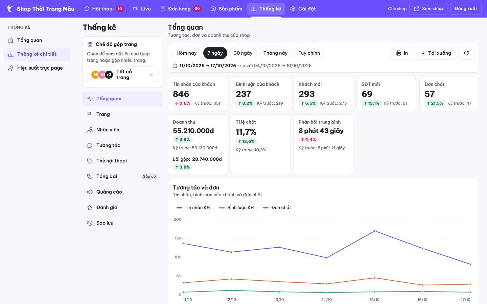Screen dimensions: 487x304
Task: Click the Tin nhắn của khách card
Action: [x=198, y=94]
